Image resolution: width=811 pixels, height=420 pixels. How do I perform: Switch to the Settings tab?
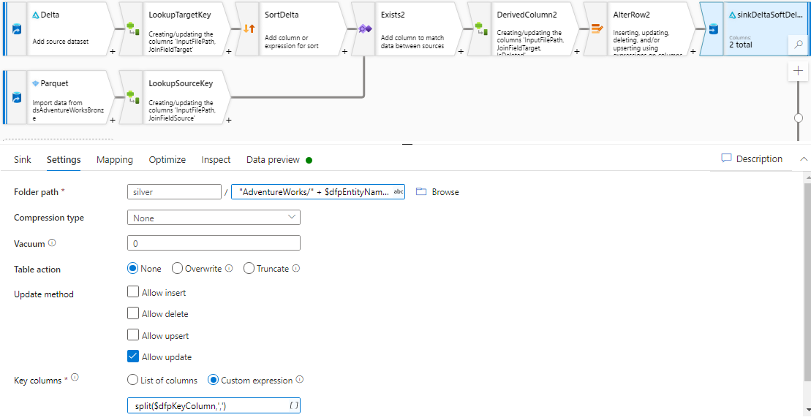click(x=64, y=160)
